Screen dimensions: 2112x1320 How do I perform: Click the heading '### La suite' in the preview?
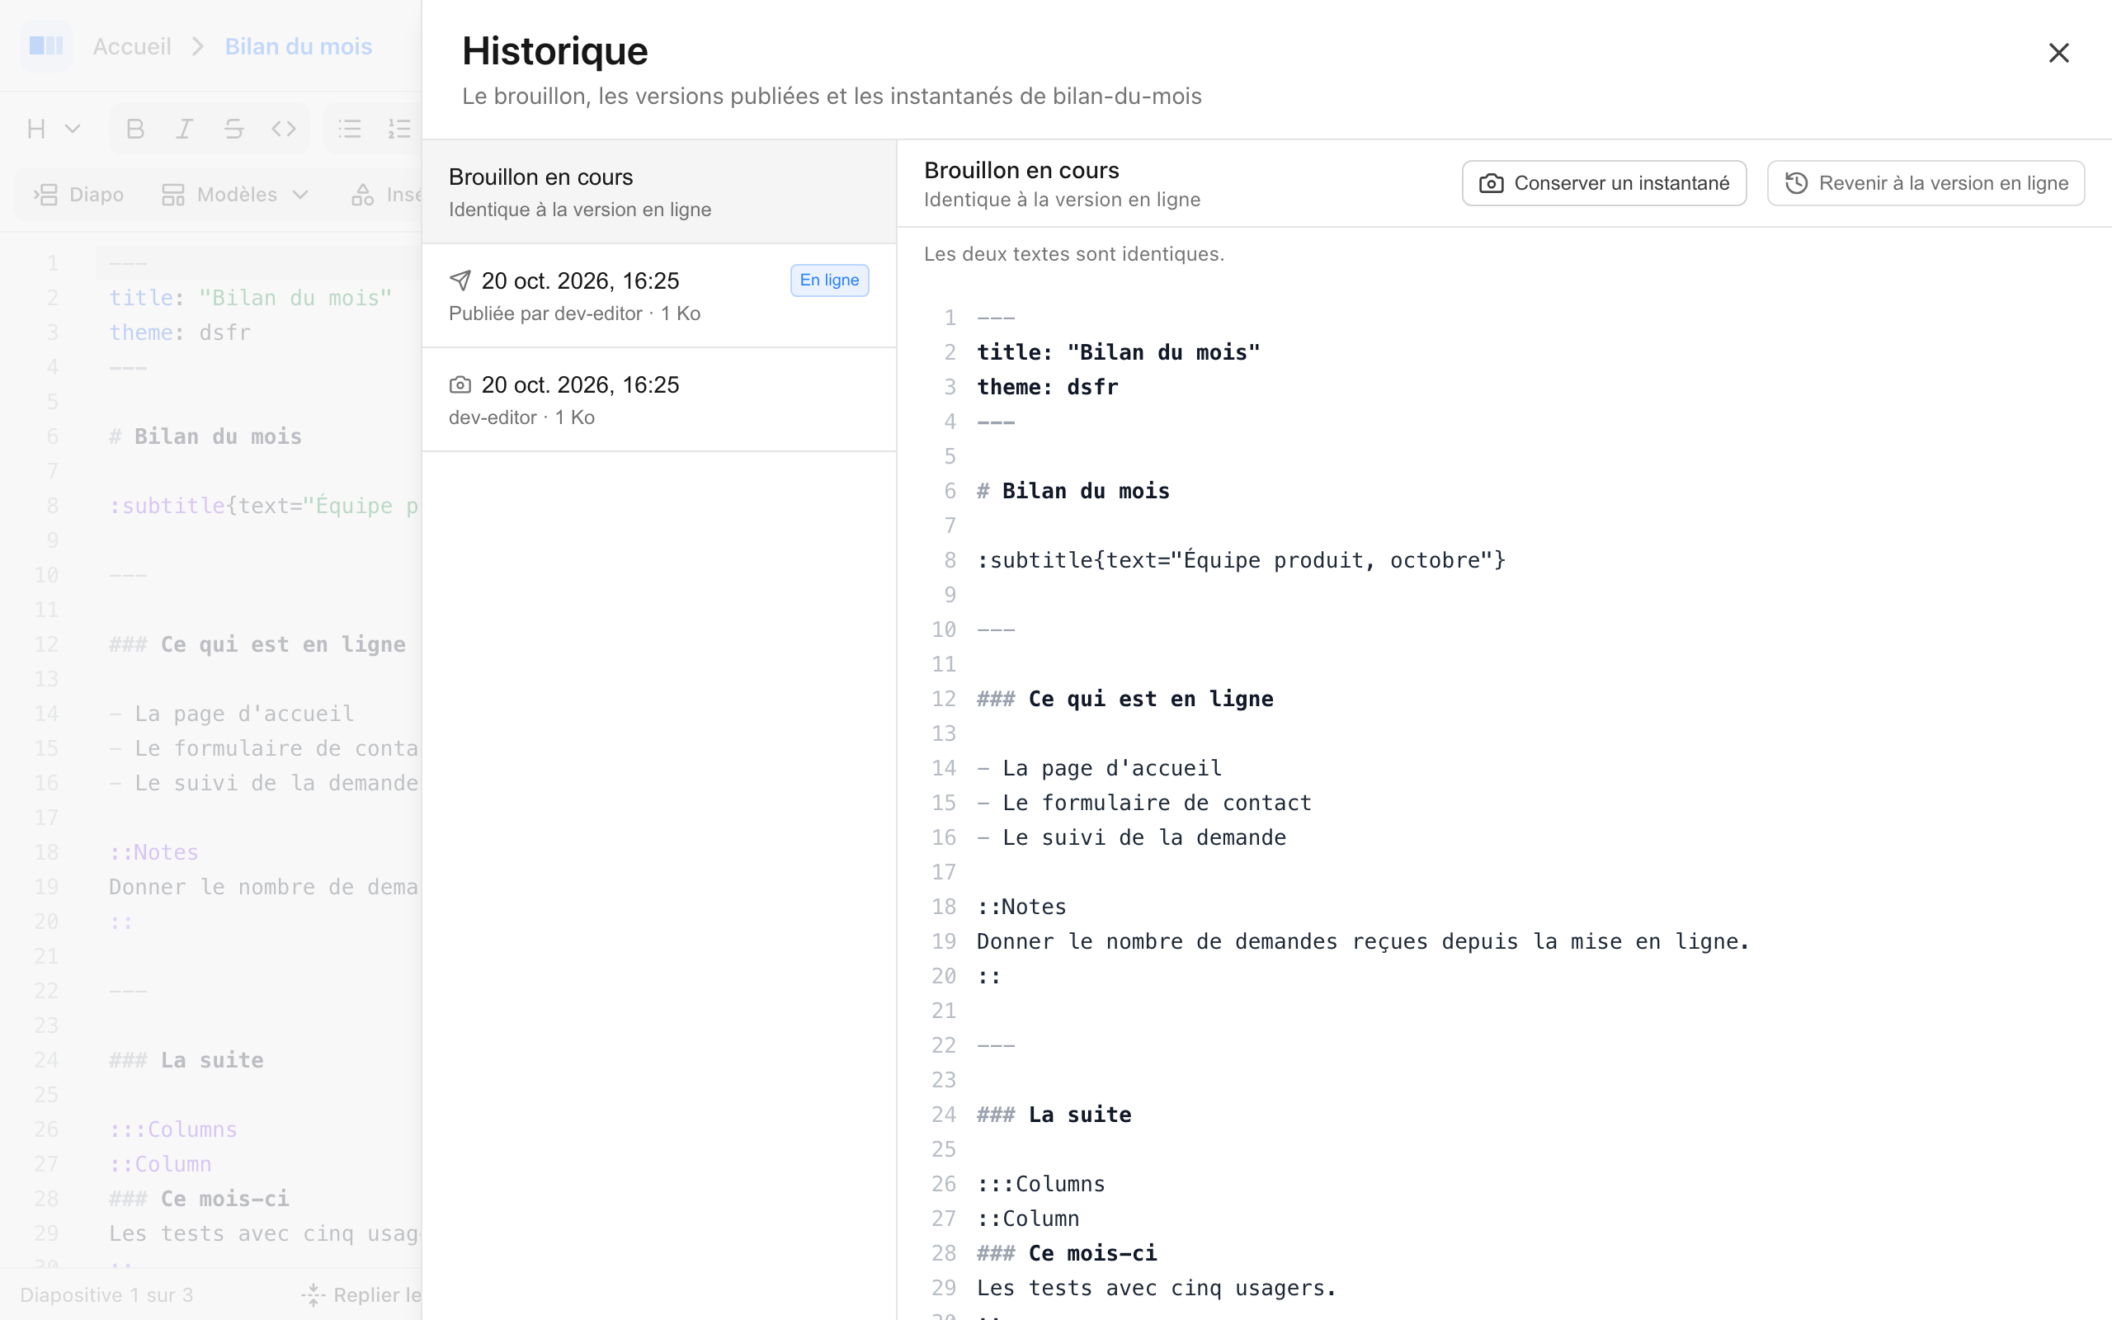pos(1054,1114)
